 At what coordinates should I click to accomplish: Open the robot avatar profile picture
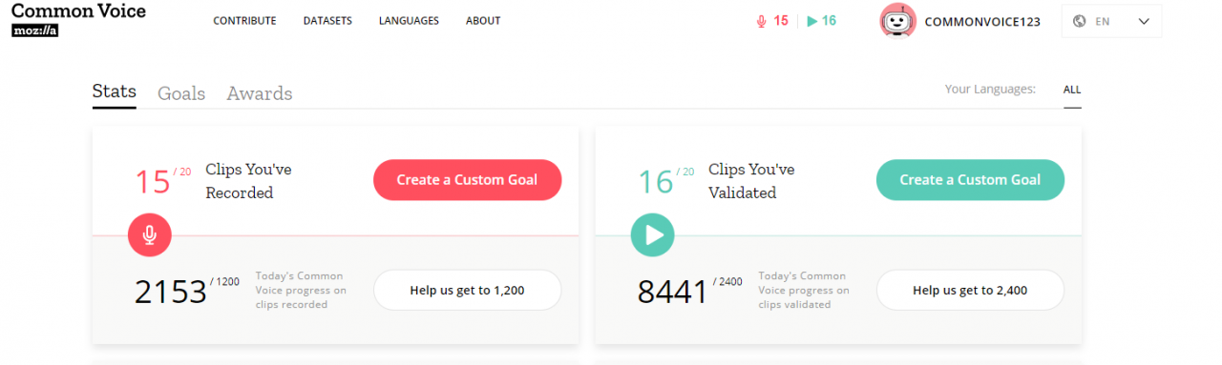pos(897,21)
